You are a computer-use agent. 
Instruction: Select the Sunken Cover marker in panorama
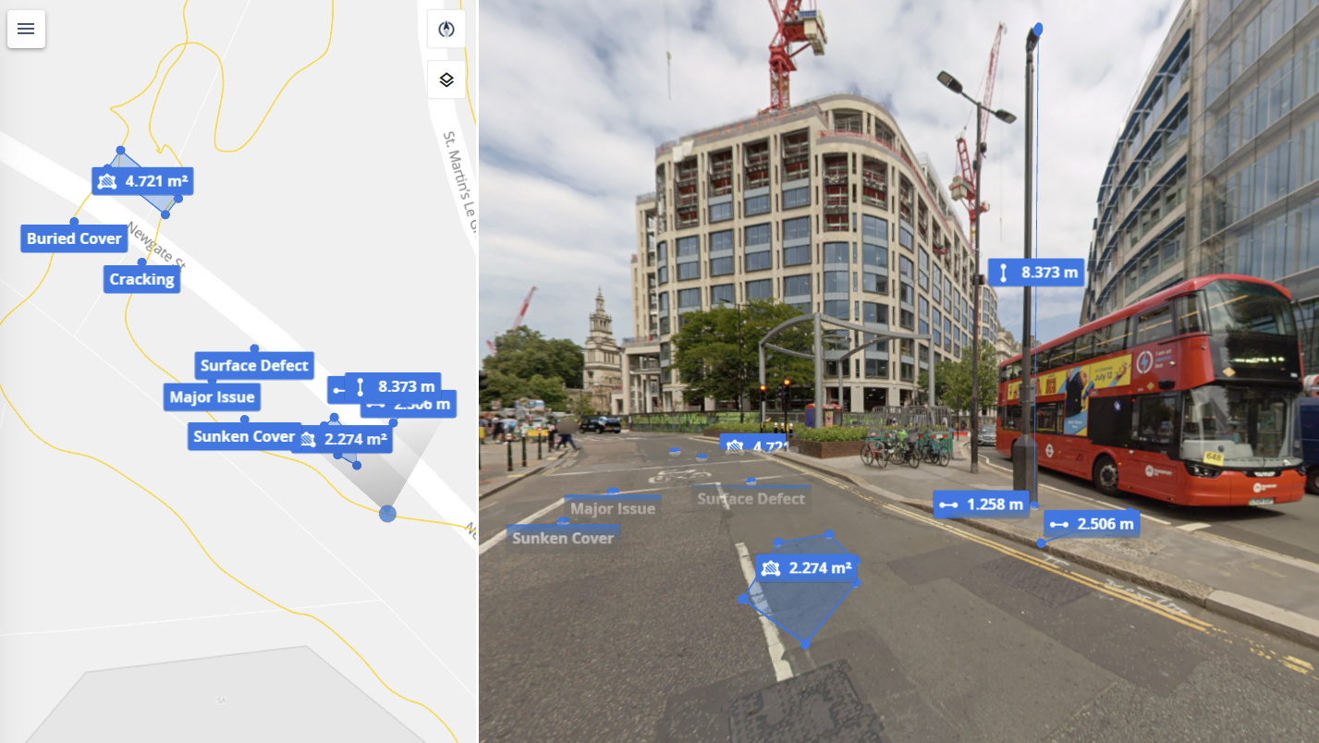coord(563,538)
